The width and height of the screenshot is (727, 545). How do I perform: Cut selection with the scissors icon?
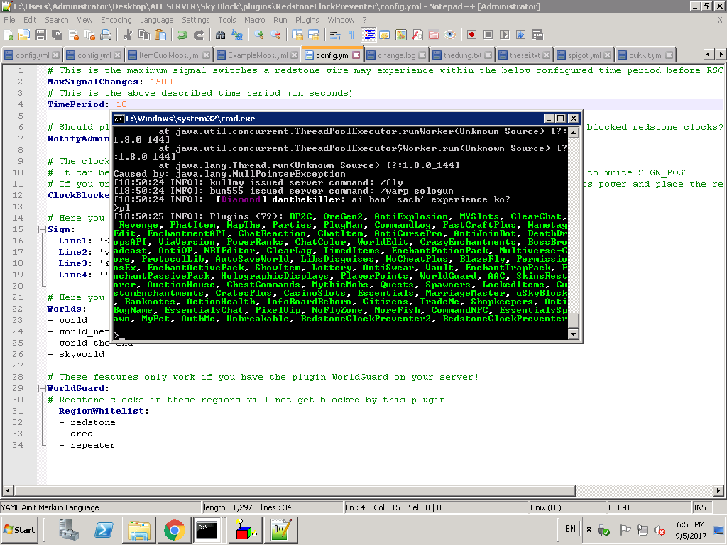pos(128,35)
